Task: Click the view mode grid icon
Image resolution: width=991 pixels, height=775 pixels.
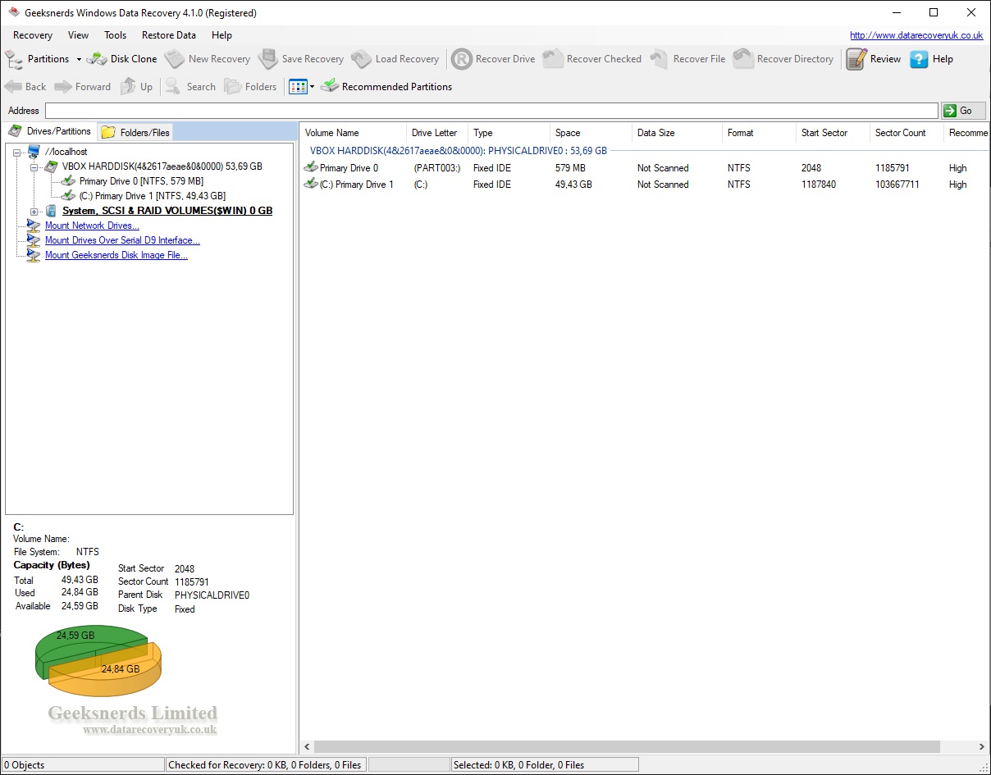Action: (x=298, y=87)
